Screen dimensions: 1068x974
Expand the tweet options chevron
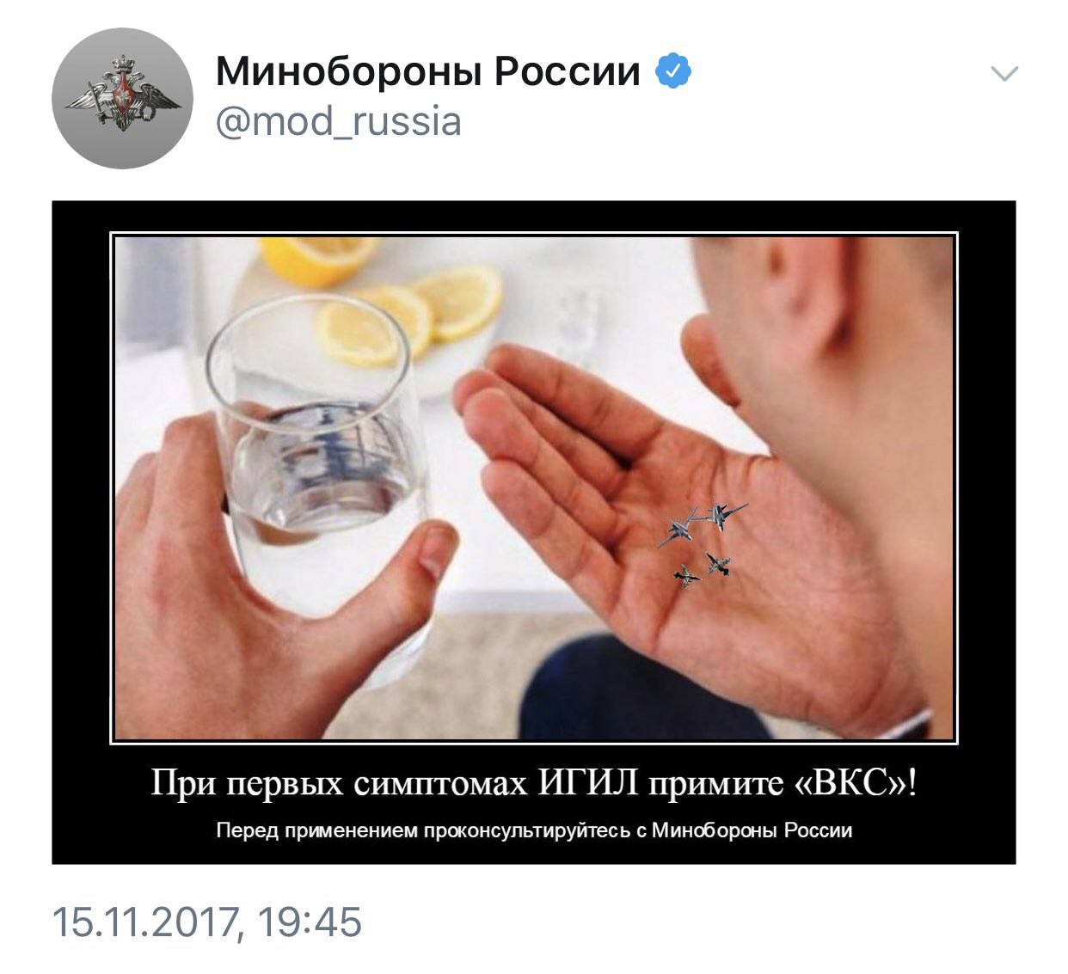click(x=1004, y=74)
